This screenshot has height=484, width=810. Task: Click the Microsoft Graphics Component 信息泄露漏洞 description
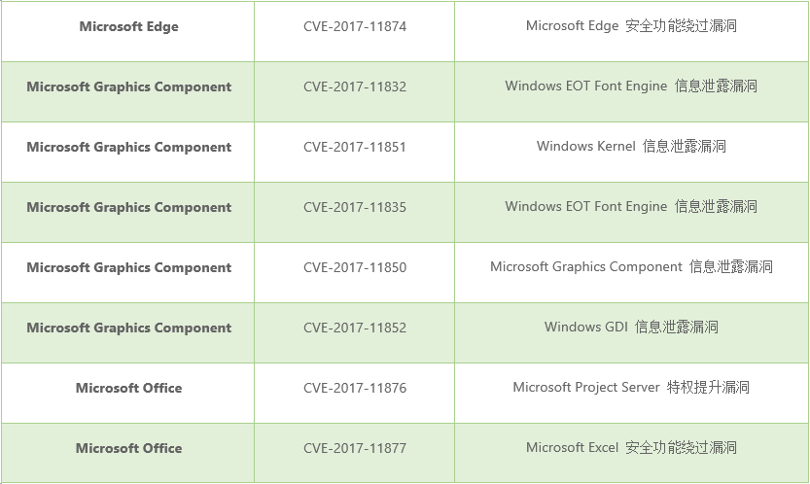coord(631,267)
